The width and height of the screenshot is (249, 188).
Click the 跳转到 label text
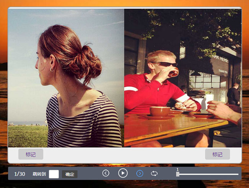click(x=39, y=174)
